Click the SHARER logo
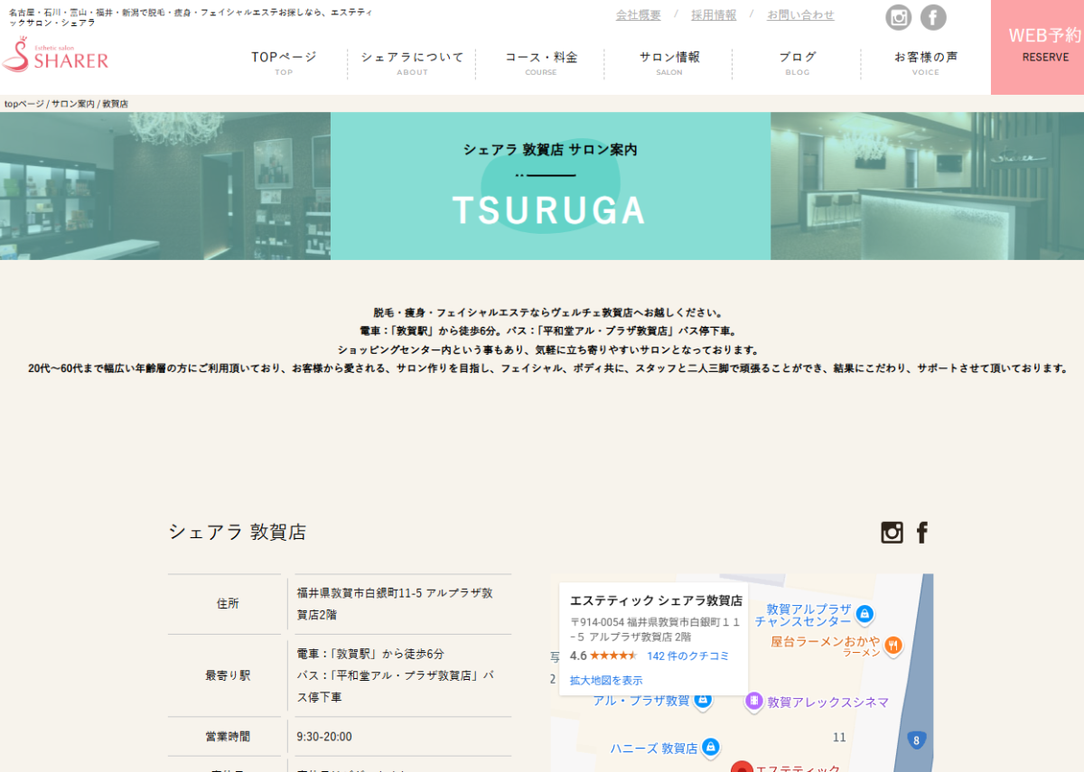Viewport: 1084px width, 772px height. 56,56
